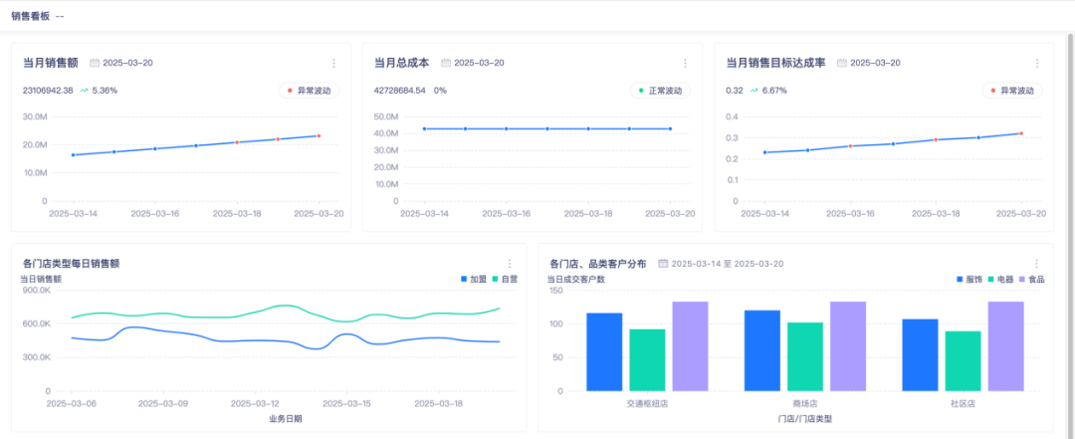Click the 交通枢纽店 axis label

pos(647,404)
